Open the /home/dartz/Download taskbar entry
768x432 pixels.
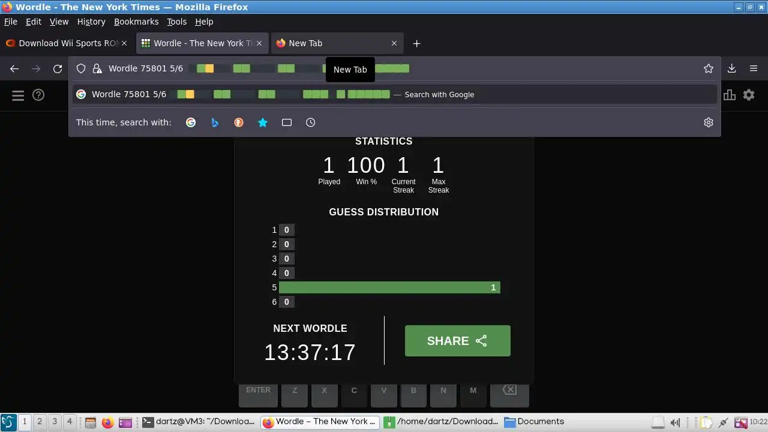(x=441, y=422)
